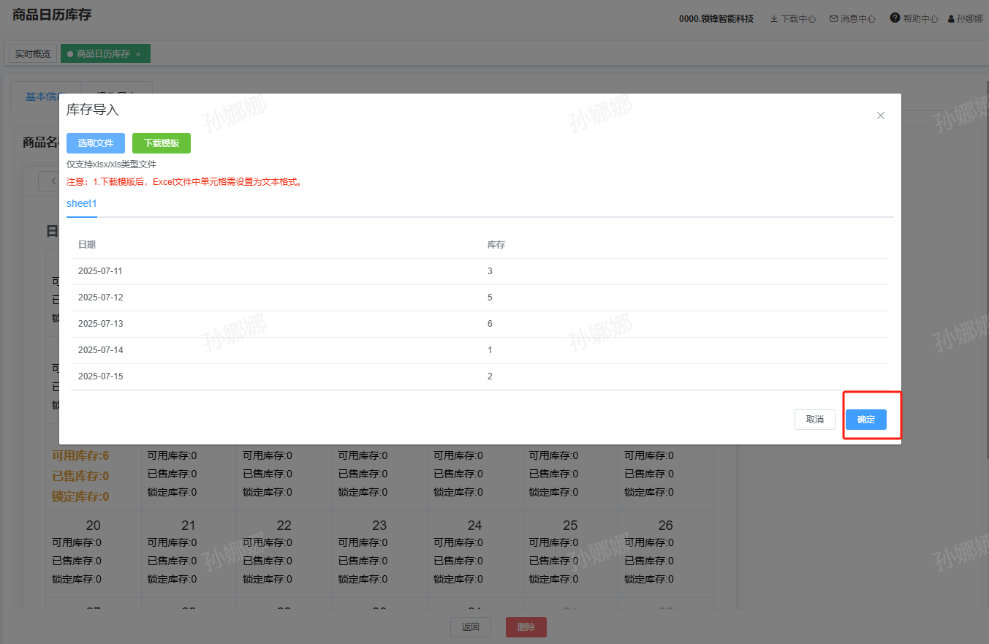Select the 2025-07-14 date cell
This screenshot has height=644, width=989.
(x=101, y=350)
